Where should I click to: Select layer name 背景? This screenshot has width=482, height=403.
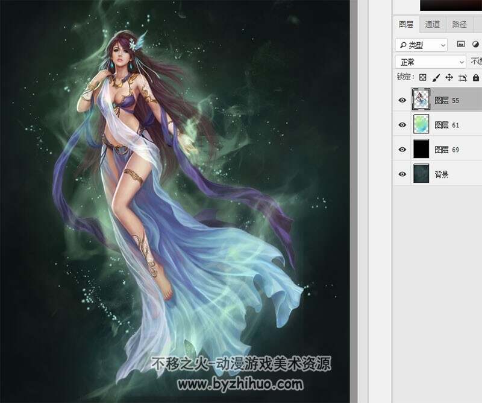coord(442,174)
